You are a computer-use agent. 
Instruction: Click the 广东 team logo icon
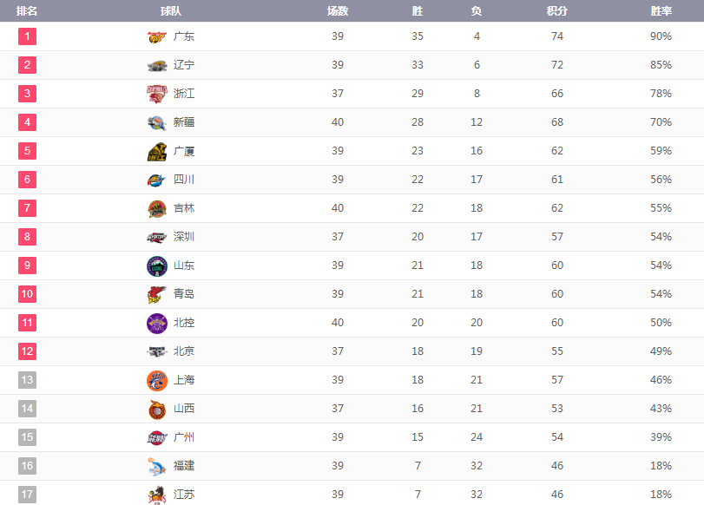pos(157,36)
